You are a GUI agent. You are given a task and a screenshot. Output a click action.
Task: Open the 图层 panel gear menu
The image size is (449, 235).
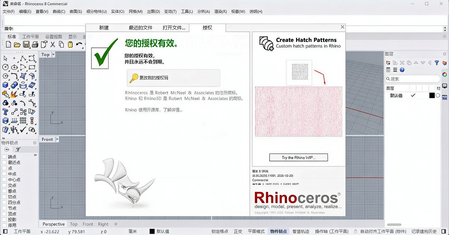[x=445, y=54]
